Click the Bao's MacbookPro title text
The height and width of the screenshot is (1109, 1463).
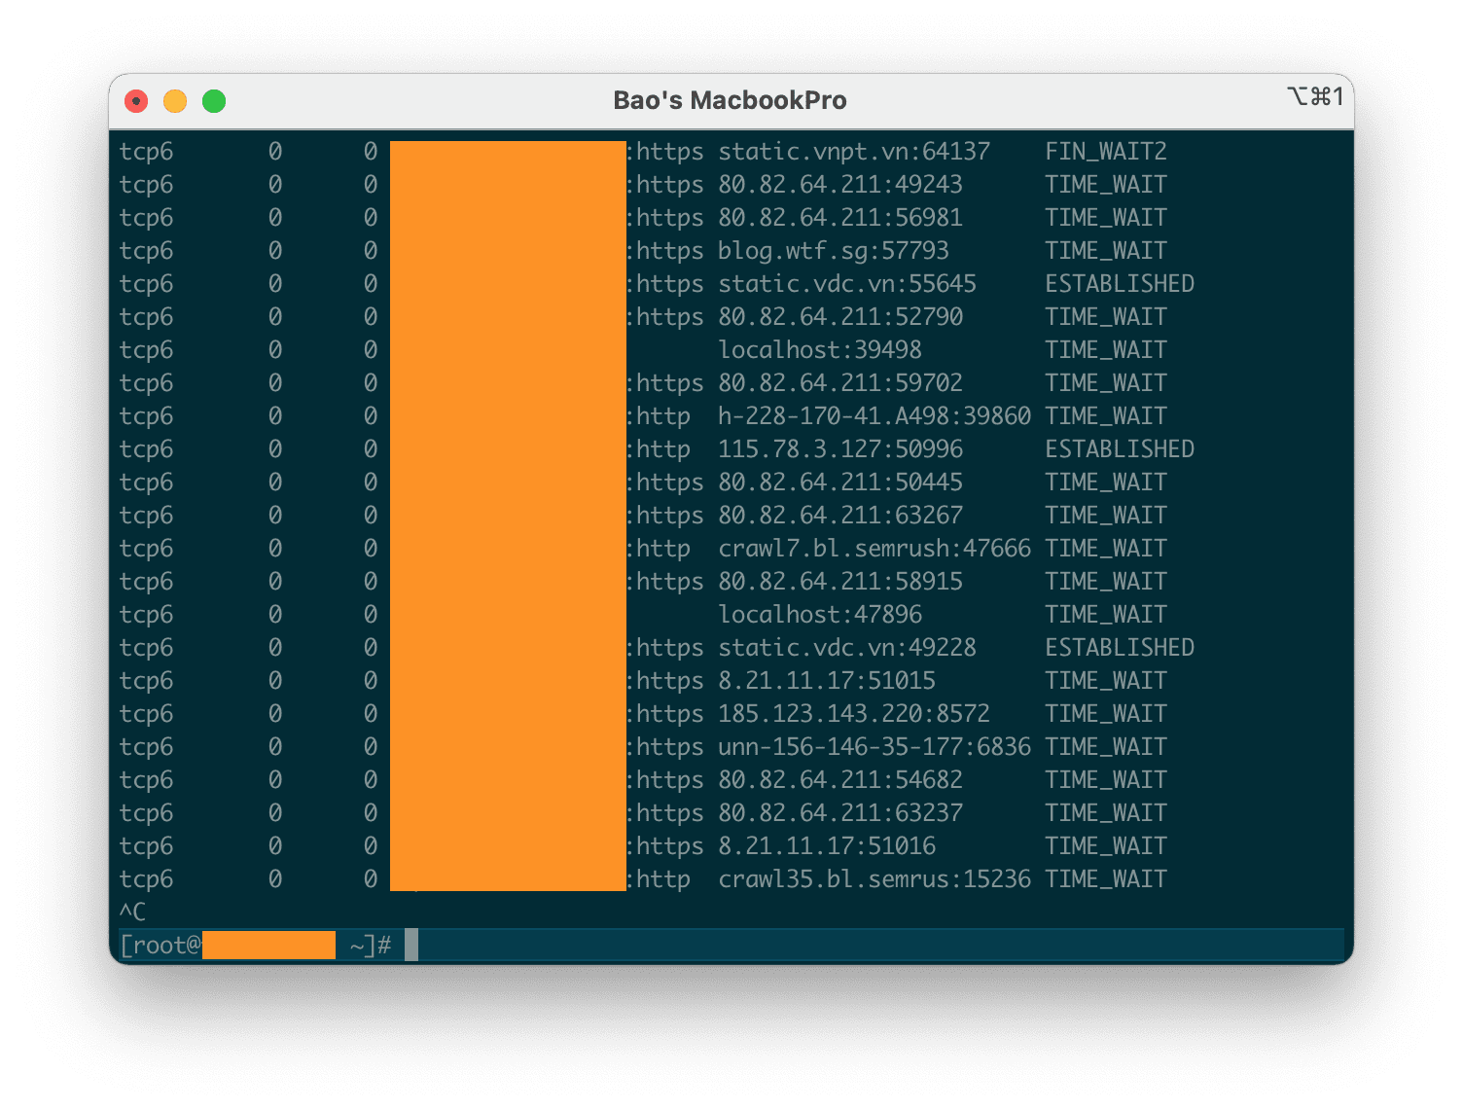pyautogui.click(x=731, y=99)
